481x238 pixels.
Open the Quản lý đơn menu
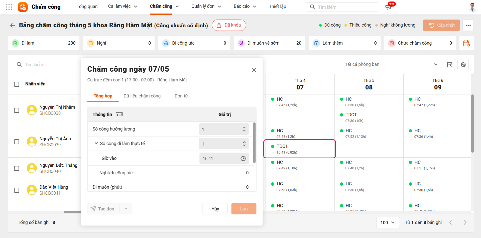tap(206, 7)
